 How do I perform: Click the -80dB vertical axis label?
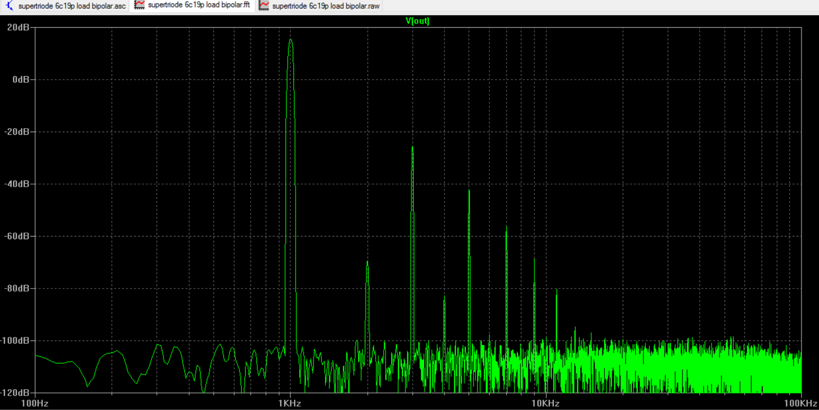tap(17, 288)
